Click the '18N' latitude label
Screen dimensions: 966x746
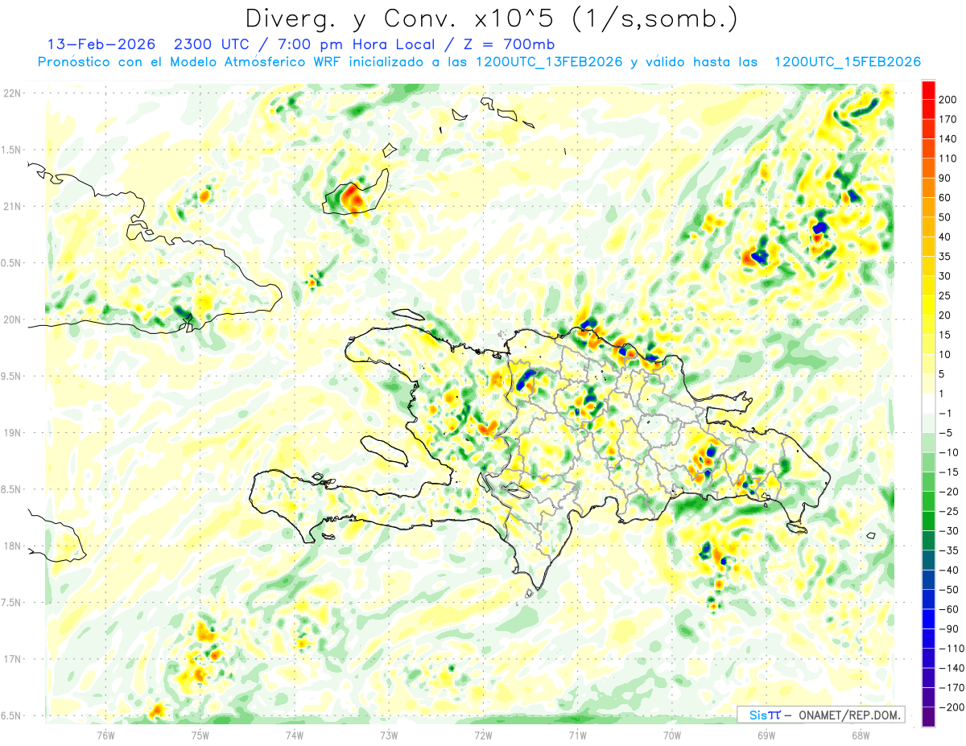(x=12, y=546)
